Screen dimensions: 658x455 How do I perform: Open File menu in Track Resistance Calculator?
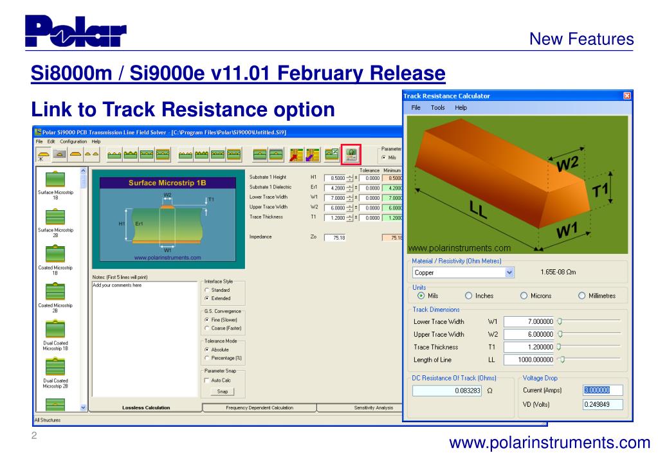pos(416,107)
